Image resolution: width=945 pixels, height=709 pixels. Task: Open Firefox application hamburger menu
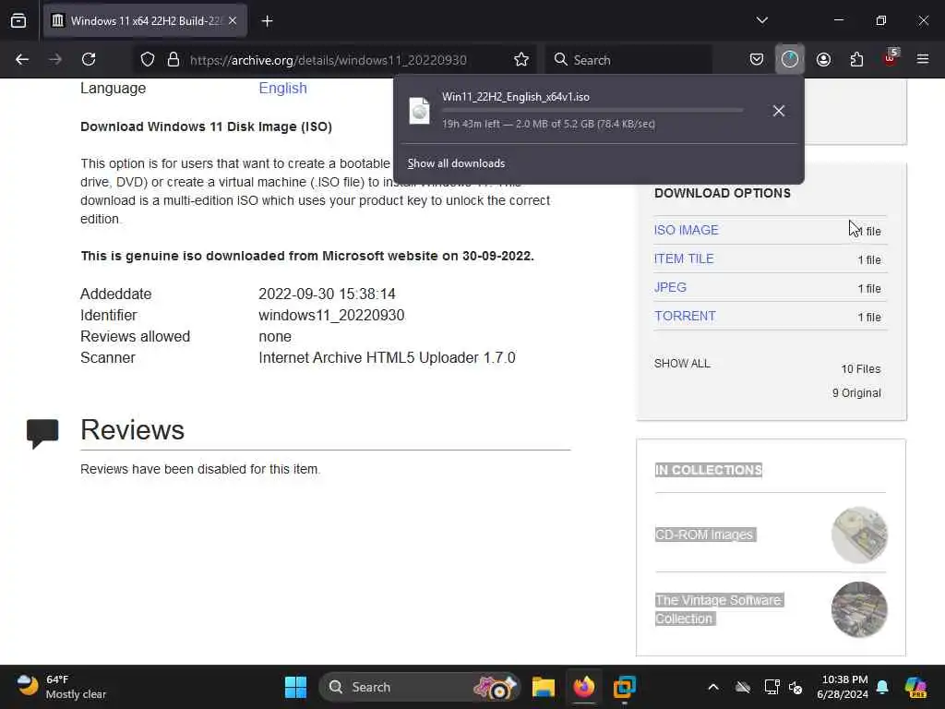click(x=923, y=59)
